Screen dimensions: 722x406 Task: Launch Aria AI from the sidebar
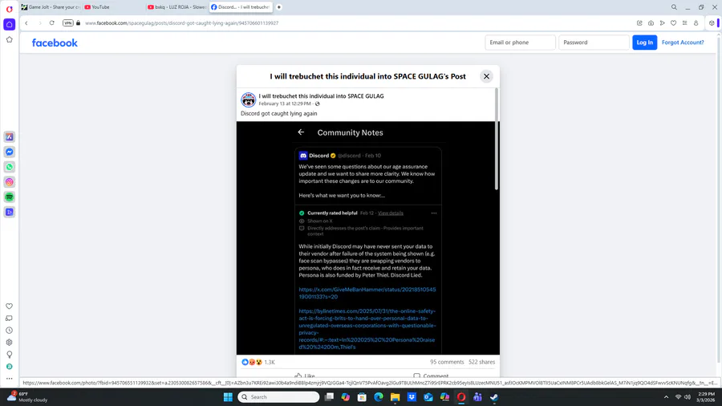click(x=9, y=136)
